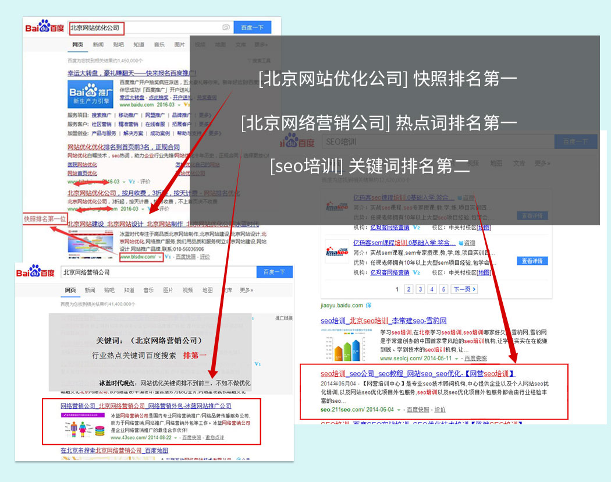Click search field containing 北京网站优化公司
Image resolution: width=611 pixels, height=482 pixels.
click(150, 27)
